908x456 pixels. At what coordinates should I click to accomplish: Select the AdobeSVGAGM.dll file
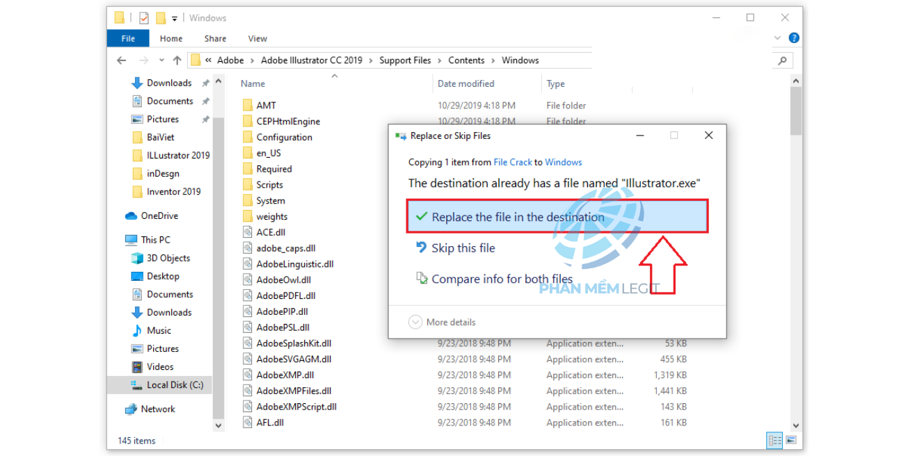tap(294, 359)
